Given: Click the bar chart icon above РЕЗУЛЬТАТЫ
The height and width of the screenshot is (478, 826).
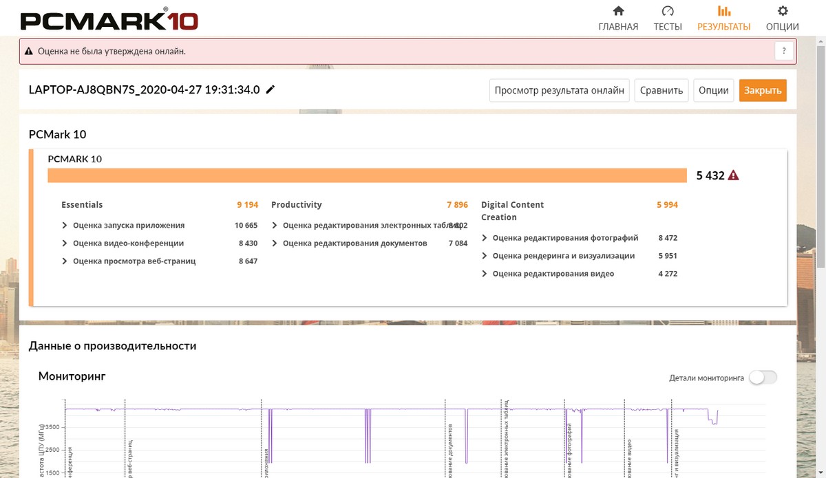Looking at the screenshot, I should (x=723, y=11).
